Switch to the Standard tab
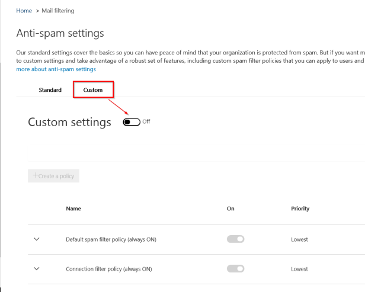365x292 pixels. (50, 90)
